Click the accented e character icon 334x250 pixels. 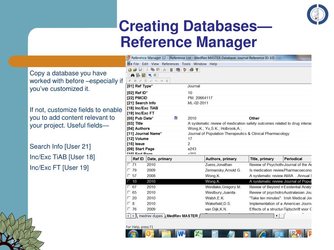tap(167, 81)
